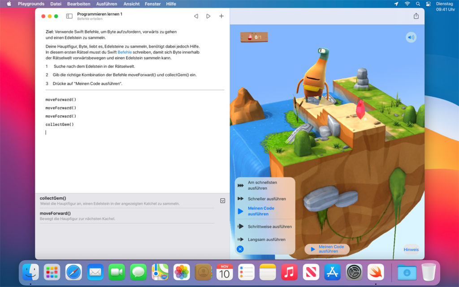Open Control Center icon
The image size is (459, 287).
point(428,4)
